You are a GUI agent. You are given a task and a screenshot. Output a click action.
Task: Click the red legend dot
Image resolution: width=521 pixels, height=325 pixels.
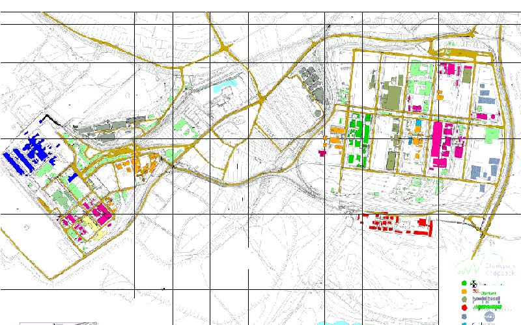[464, 307]
